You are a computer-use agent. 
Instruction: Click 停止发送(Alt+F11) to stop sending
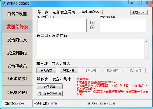(x=50, y=93)
